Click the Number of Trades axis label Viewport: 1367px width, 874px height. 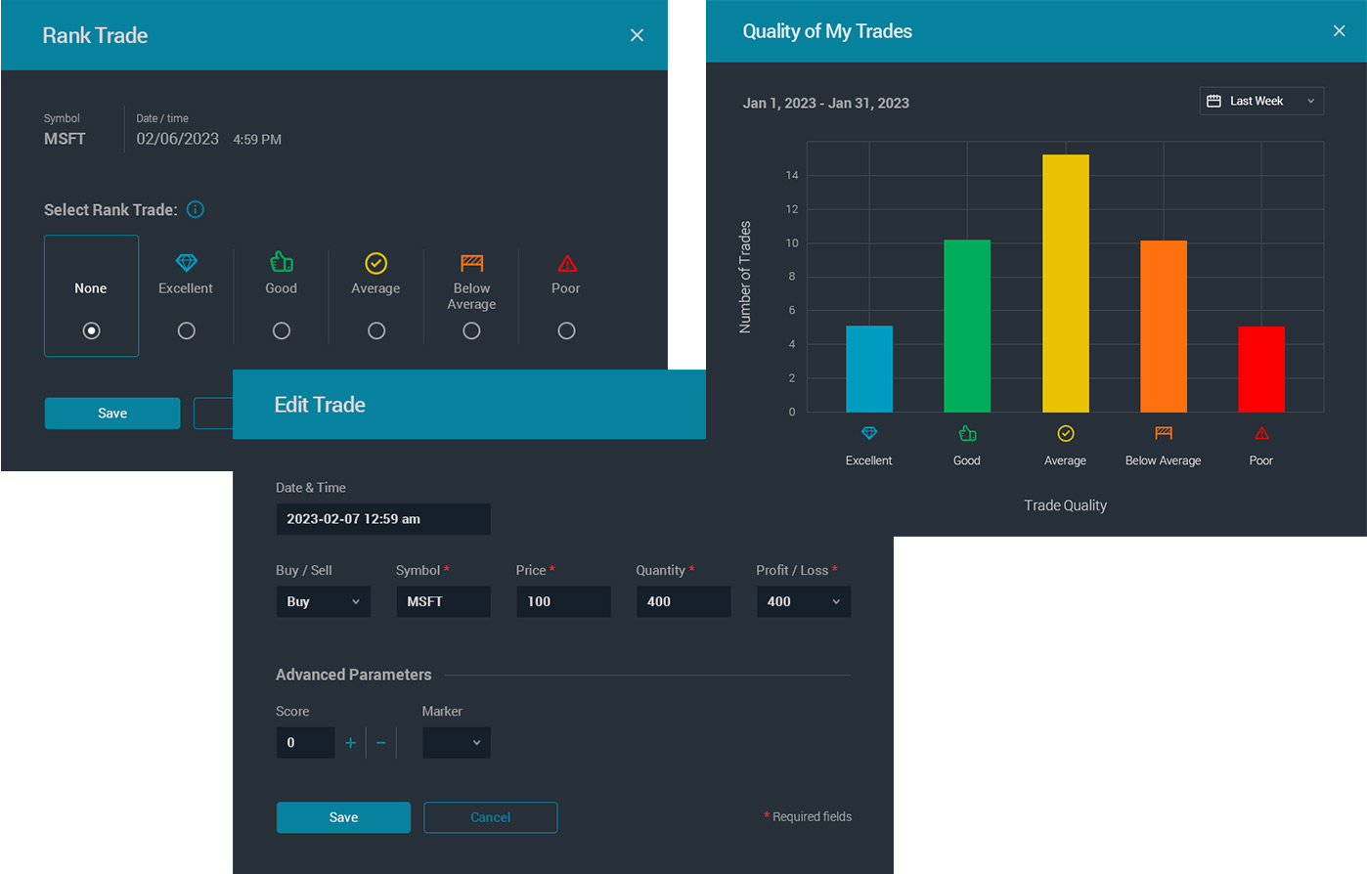(x=745, y=278)
